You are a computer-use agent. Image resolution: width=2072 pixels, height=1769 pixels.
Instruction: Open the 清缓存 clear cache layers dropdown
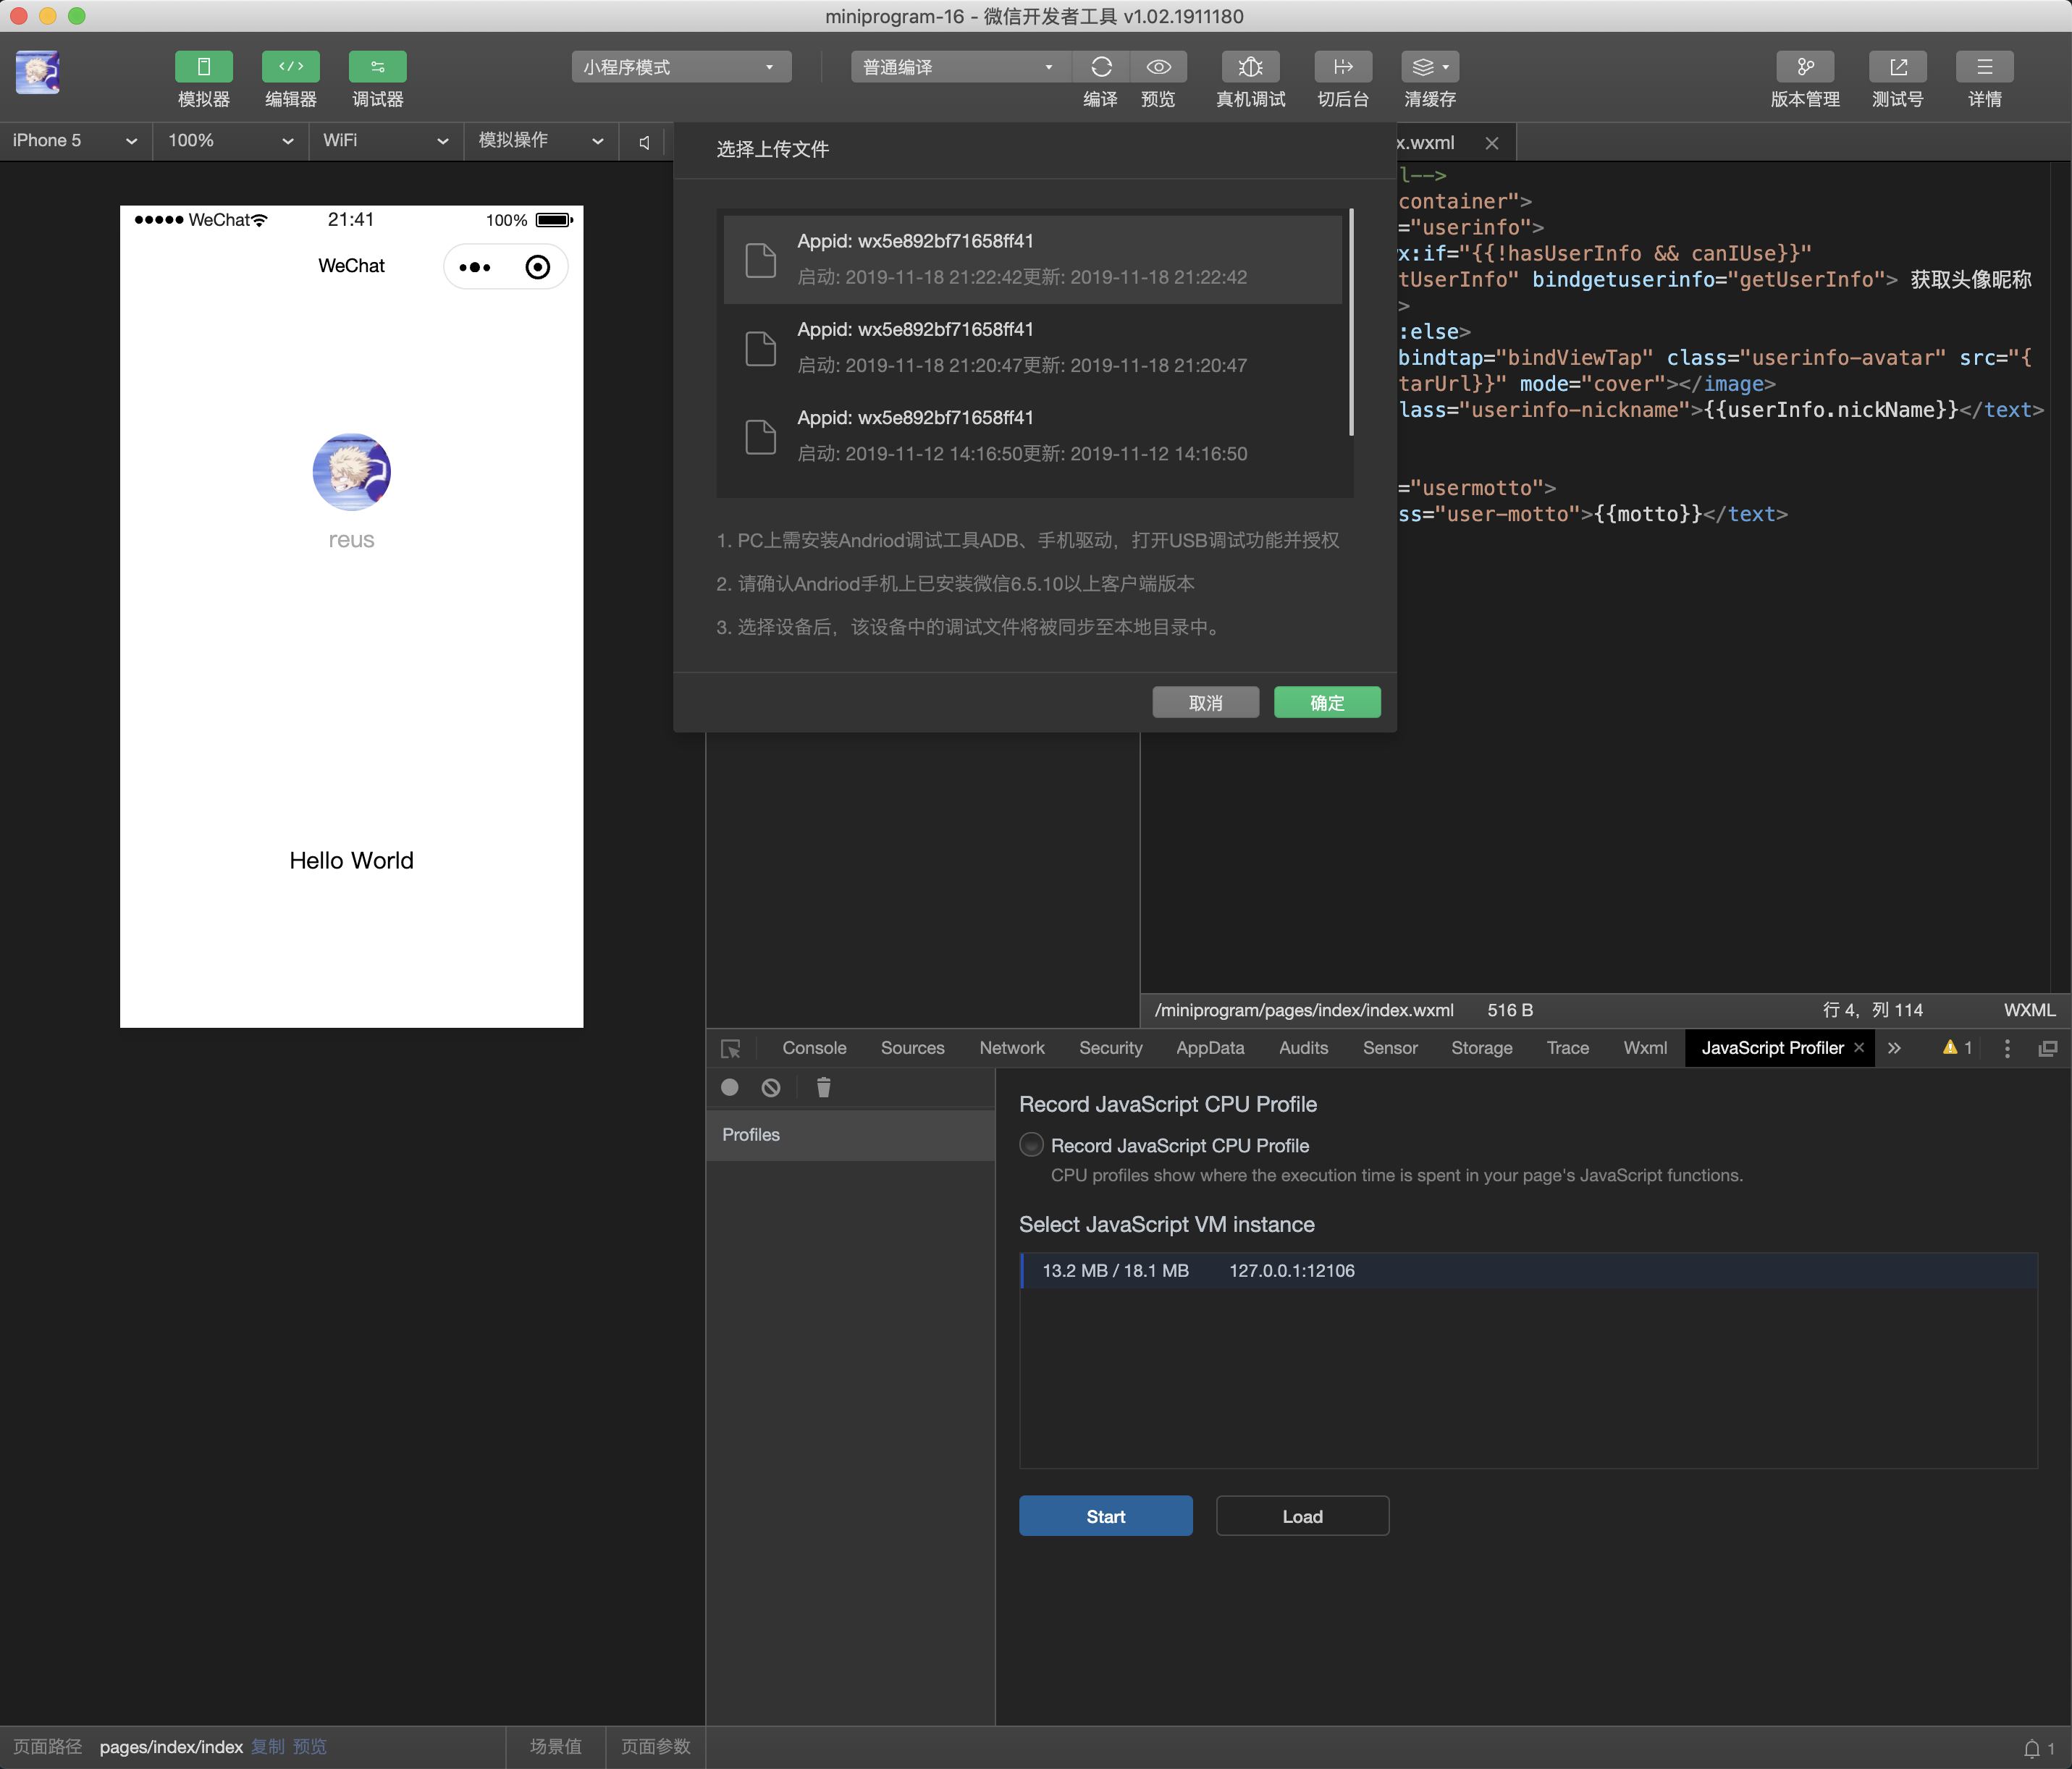(x=1430, y=67)
